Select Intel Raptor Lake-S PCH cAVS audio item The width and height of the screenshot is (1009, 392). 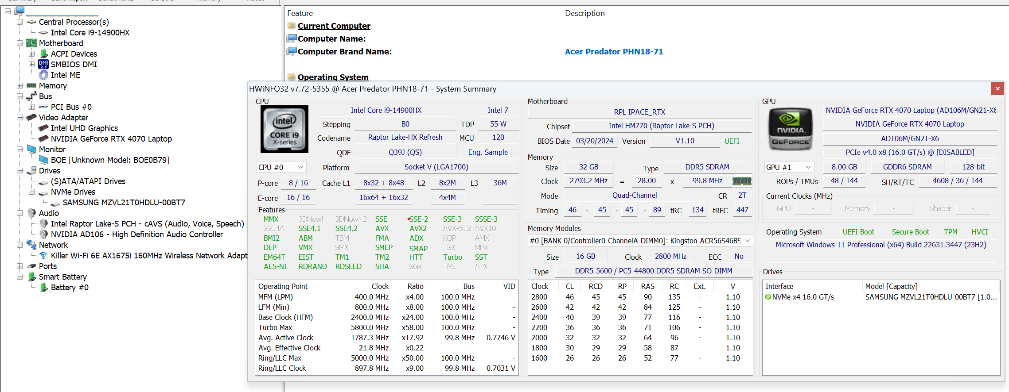(147, 224)
